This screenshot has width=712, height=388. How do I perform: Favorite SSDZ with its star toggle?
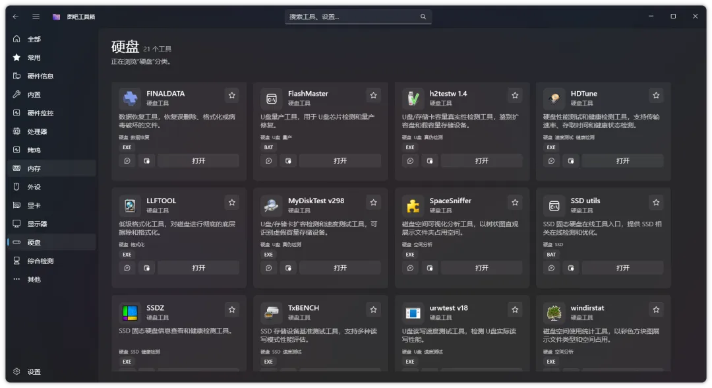click(232, 310)
